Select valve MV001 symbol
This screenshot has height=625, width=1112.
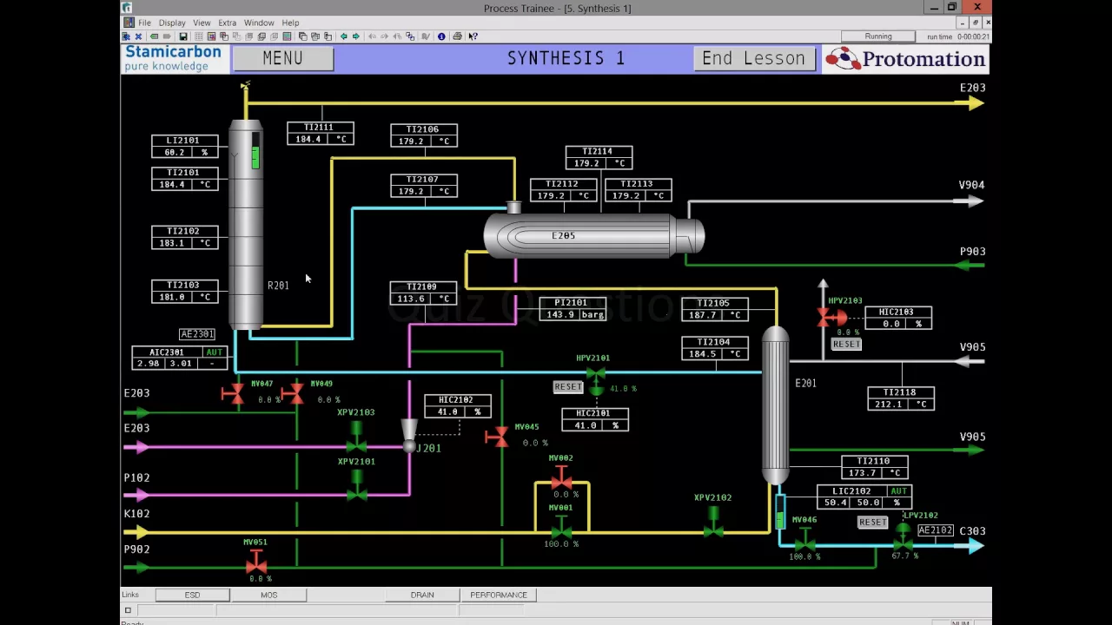click(x=561, y=526)
